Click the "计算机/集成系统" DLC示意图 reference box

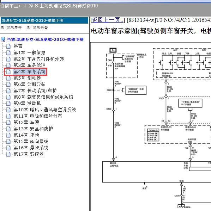(x=190, y=103)
